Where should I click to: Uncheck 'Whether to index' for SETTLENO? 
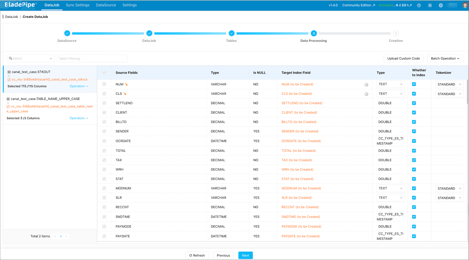pos(414,103)
